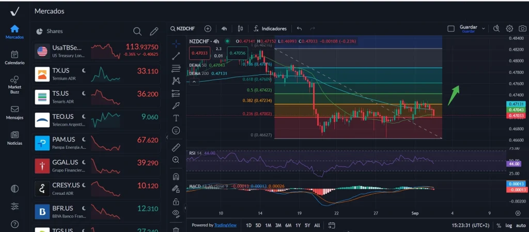Select the 6M range
The width and height of the screenshot is (529, 232).
click(x=288, y=225)
